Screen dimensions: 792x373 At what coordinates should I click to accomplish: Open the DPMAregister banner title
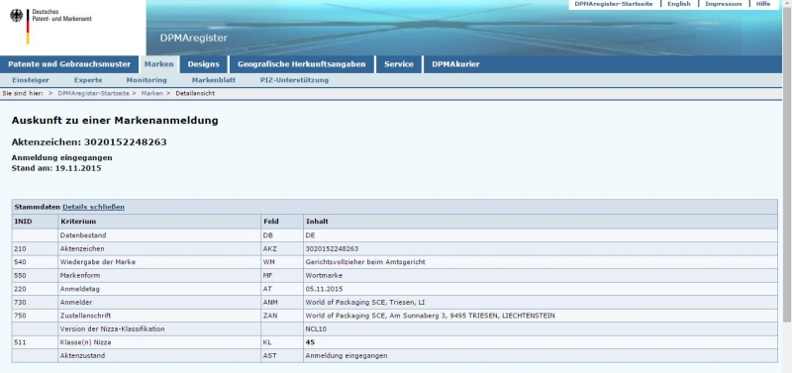click(x=194, y=38)
